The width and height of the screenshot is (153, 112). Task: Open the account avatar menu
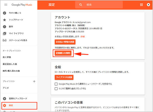(148, 5)
